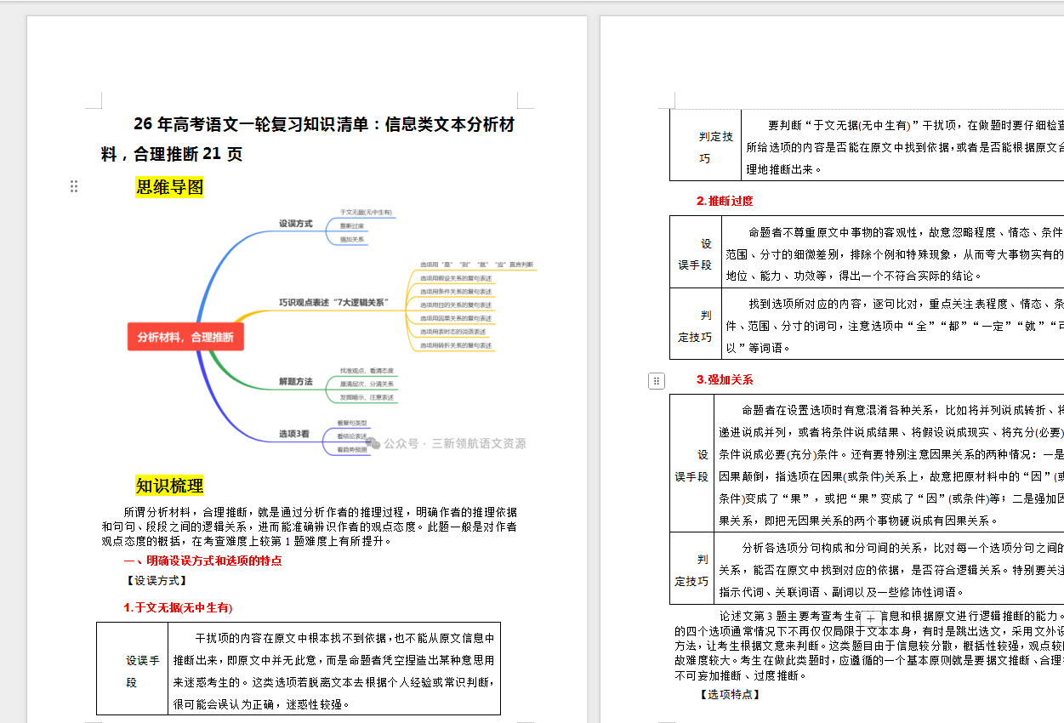Click the 判定技巧 cell at the top of the right page

(705, 147)
